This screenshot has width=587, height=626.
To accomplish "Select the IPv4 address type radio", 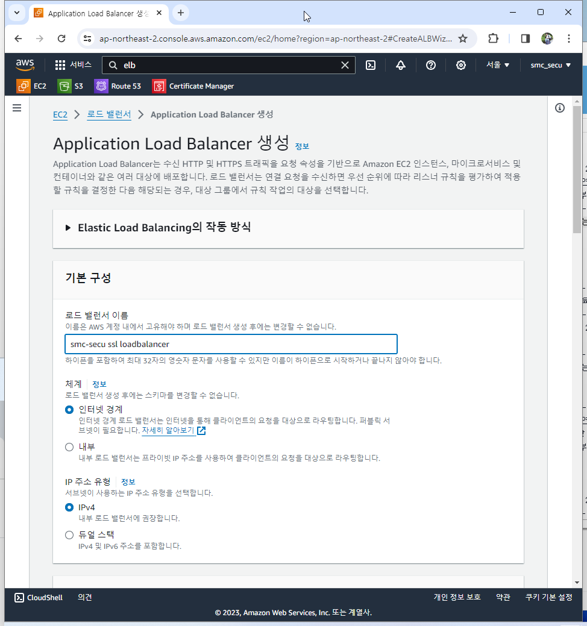I will tap(69, 507).
